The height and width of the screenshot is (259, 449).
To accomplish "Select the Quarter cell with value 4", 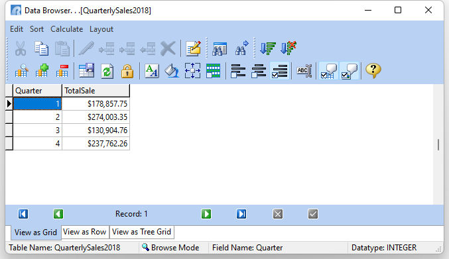I will (38, 143).
